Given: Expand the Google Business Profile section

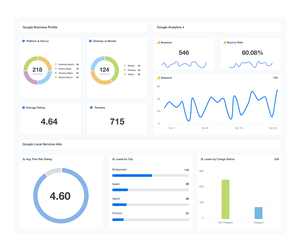Looking at the screenshot, I should pyautogui.click(x=40, y=27).
